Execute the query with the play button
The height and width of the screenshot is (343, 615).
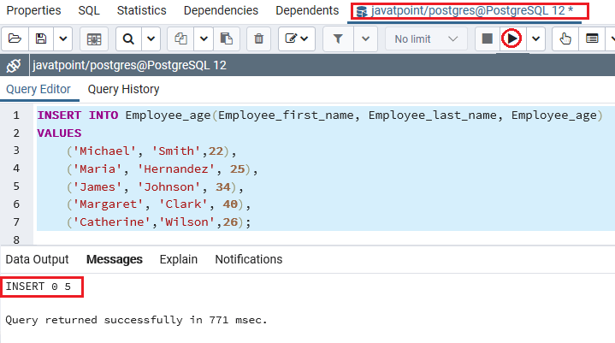[512, 38]
